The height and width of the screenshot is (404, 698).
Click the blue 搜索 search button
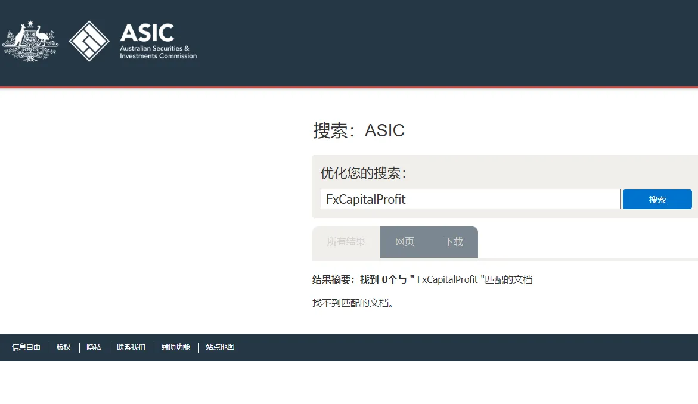(657, 199)
